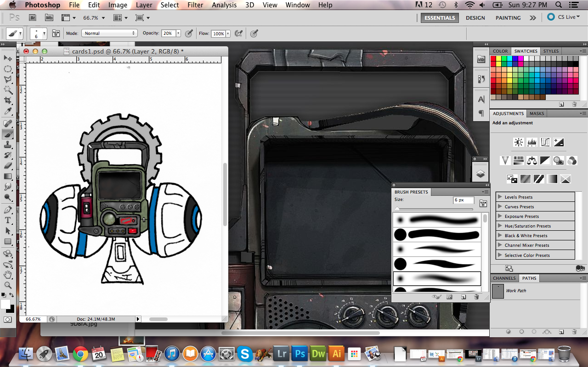
Task: Select the History Brush tool
Action: click(8, 155)
